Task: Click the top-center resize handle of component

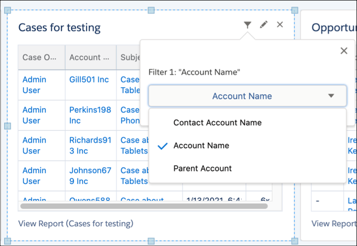Action: (151, 10)
